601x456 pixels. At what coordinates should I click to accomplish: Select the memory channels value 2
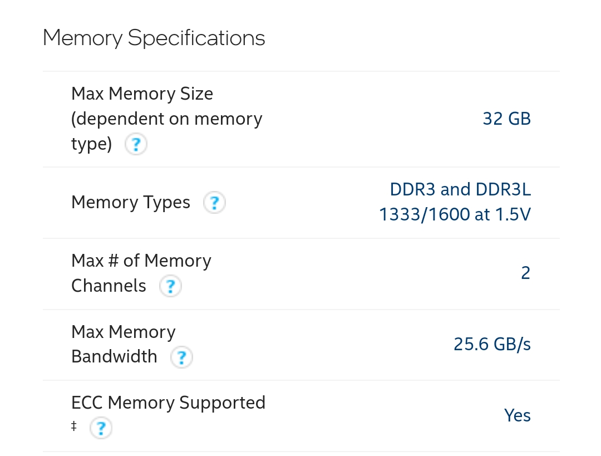[525, 273]
